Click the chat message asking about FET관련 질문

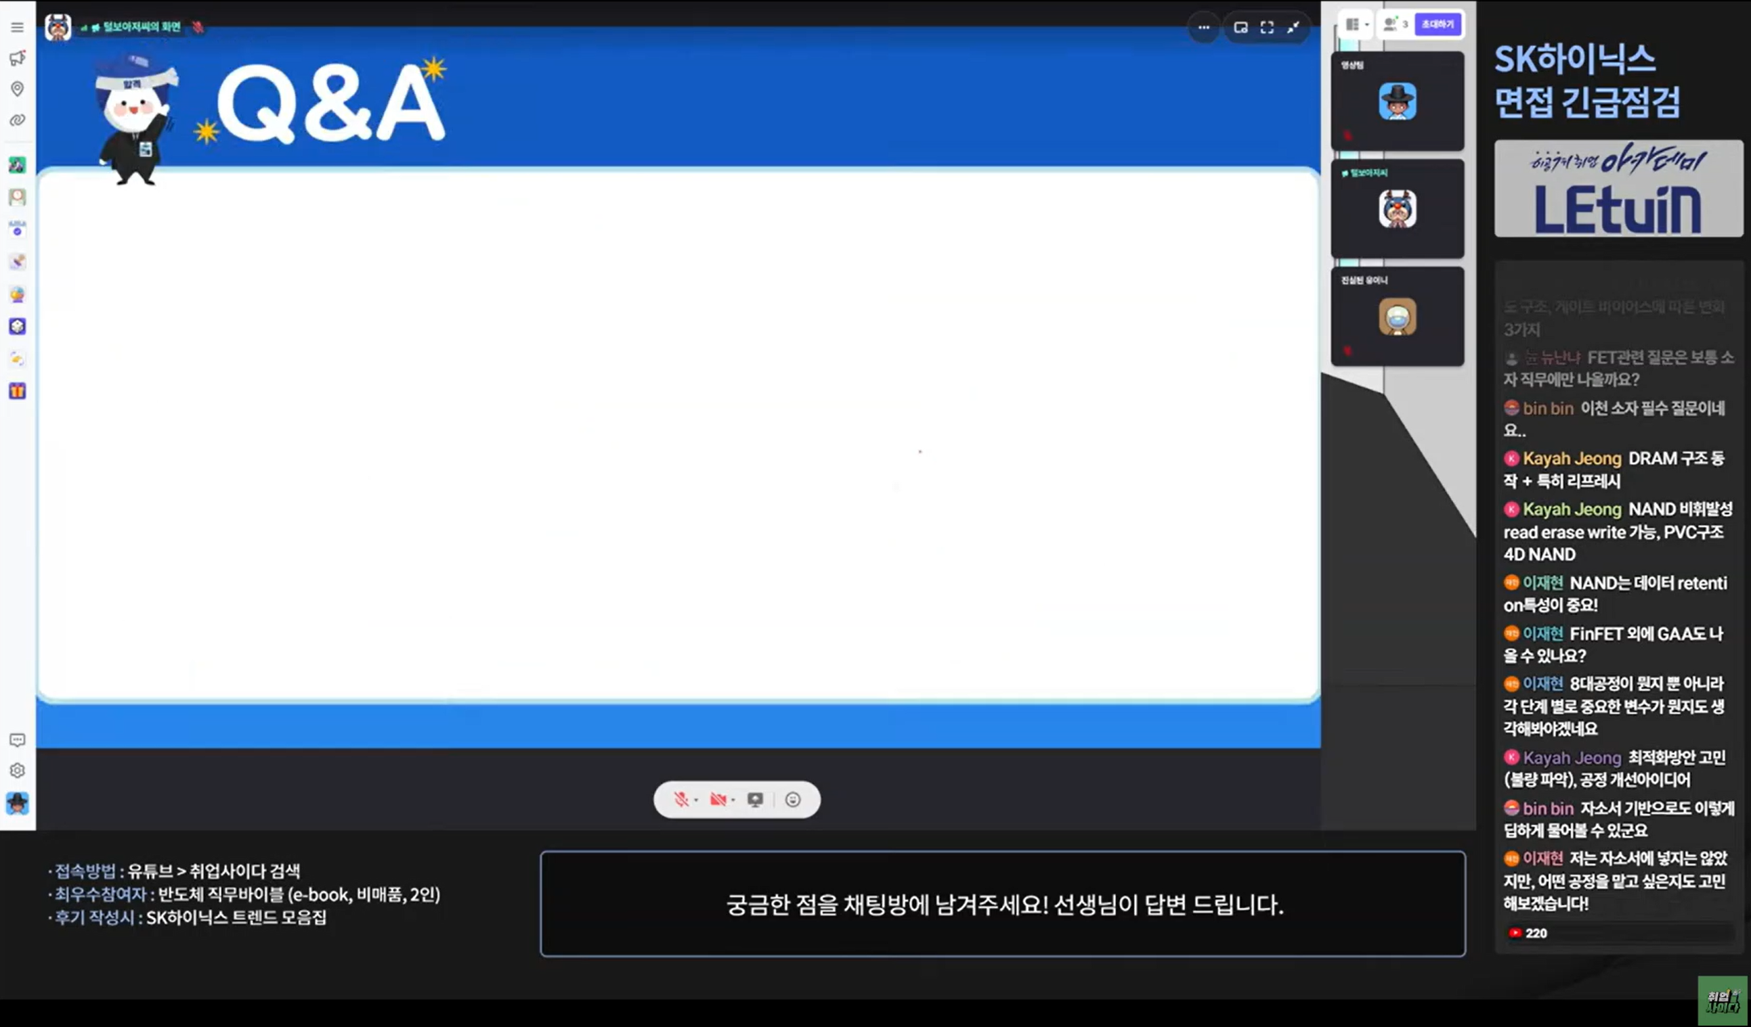1618,368
